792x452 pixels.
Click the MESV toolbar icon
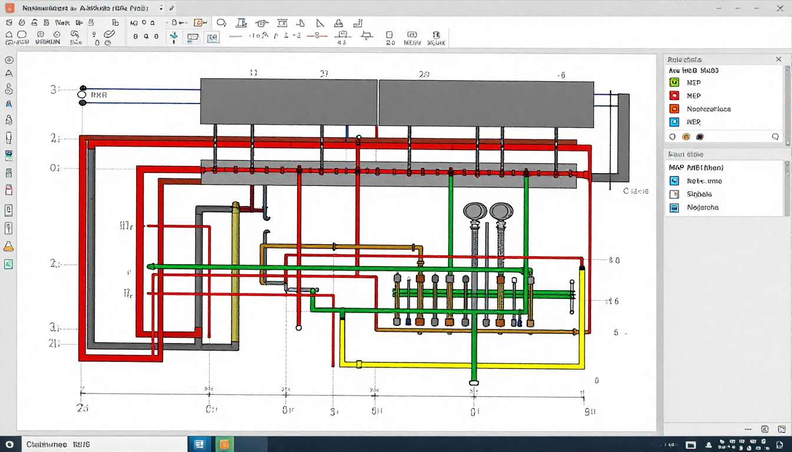tap(412, 36)
